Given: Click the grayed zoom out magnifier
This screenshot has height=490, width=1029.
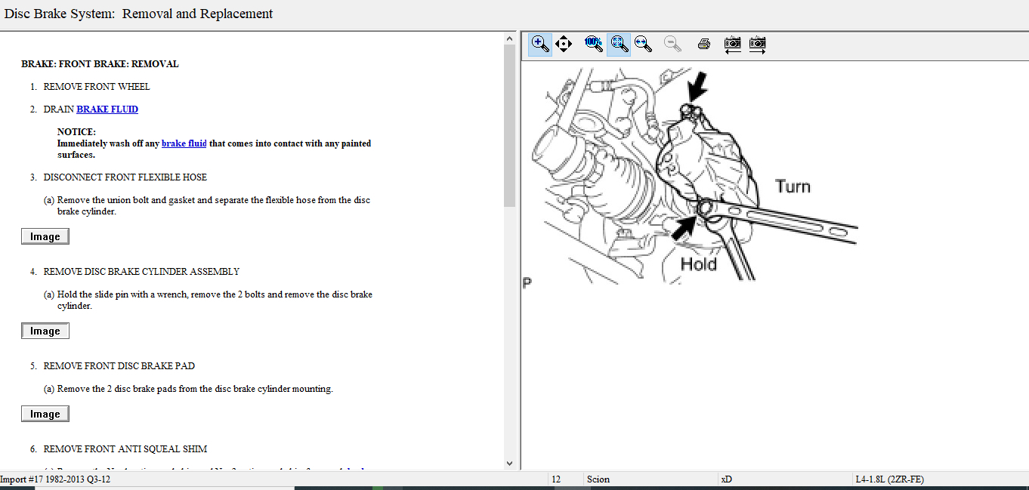Looking at the screenshot, I should pyautogui.click(x=672, y=44).
